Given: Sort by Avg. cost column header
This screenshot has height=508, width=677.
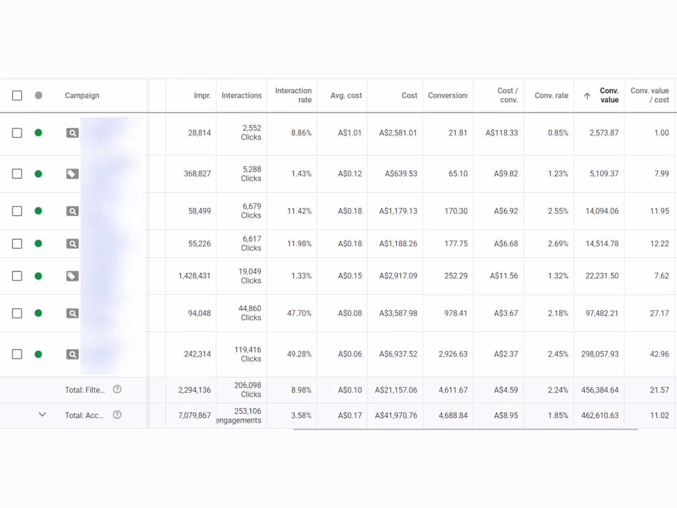Looking at the screenshot, I should coord(347,95).
